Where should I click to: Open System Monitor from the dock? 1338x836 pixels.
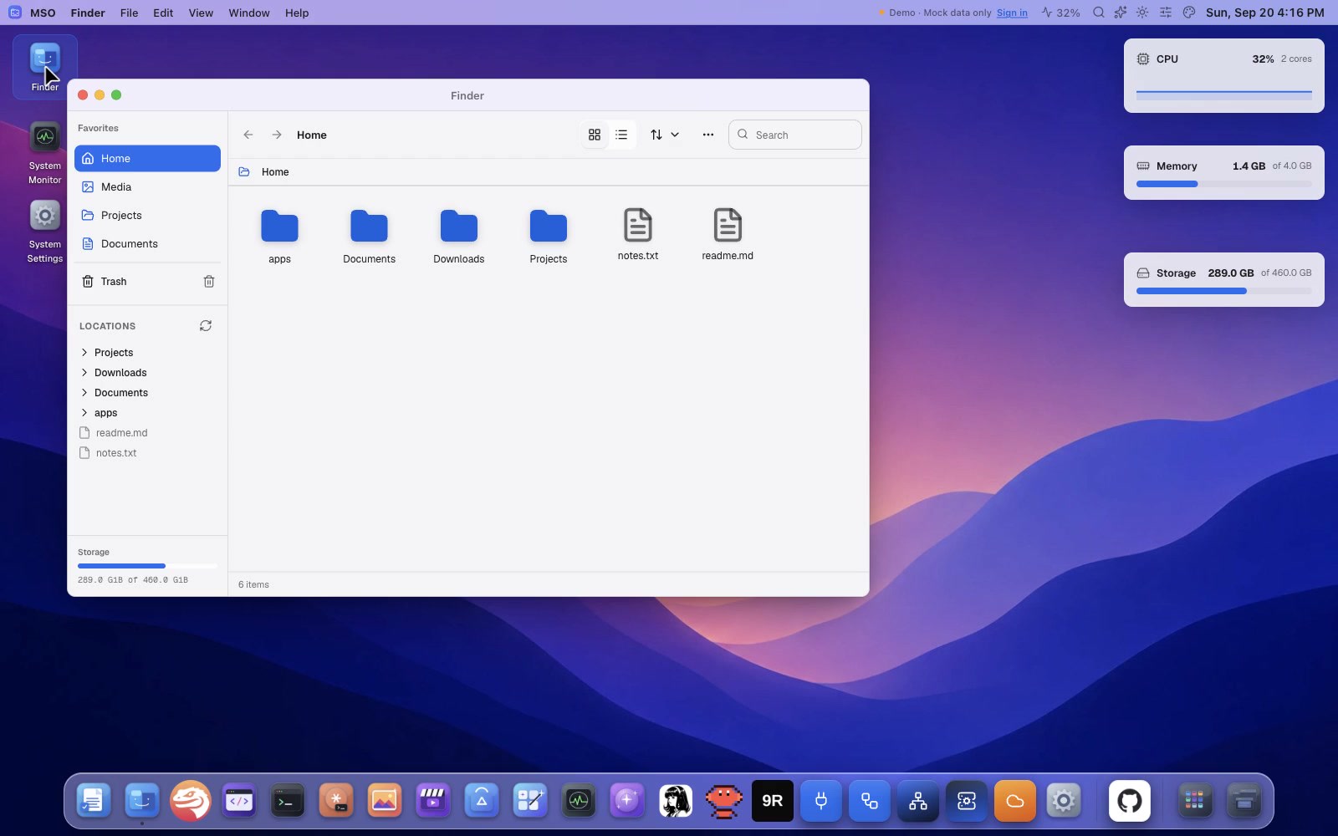(579, 802)
